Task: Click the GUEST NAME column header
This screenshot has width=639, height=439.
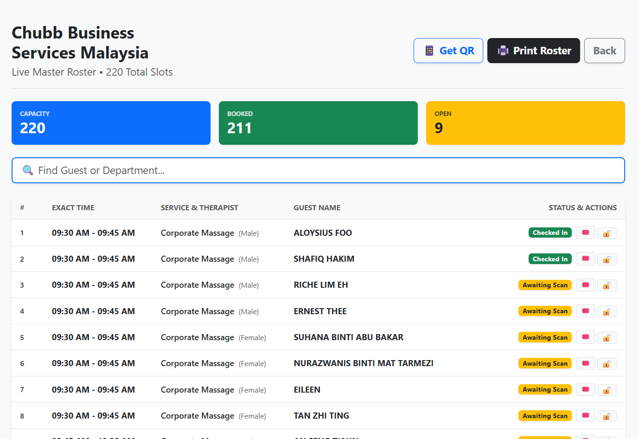Action: (317, 208)
